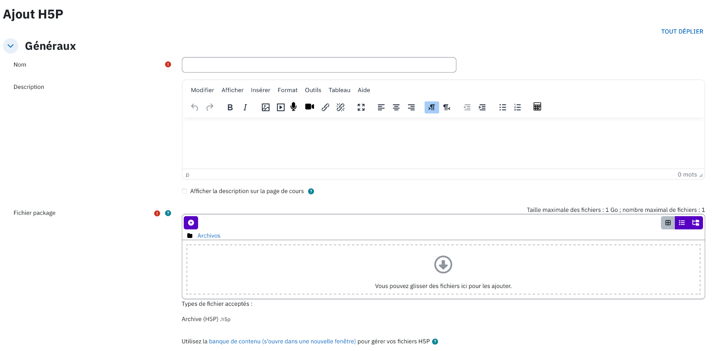713x351 pixels.
Task: Insert multimedia file via play icon
Action: 281,107
